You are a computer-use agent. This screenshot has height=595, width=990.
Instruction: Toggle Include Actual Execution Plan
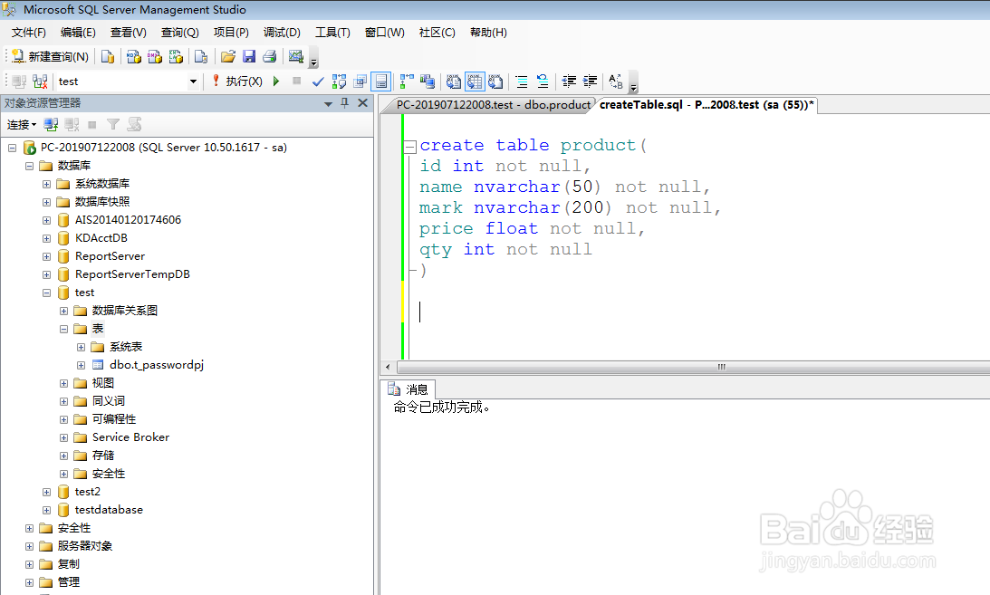point(407,82)
